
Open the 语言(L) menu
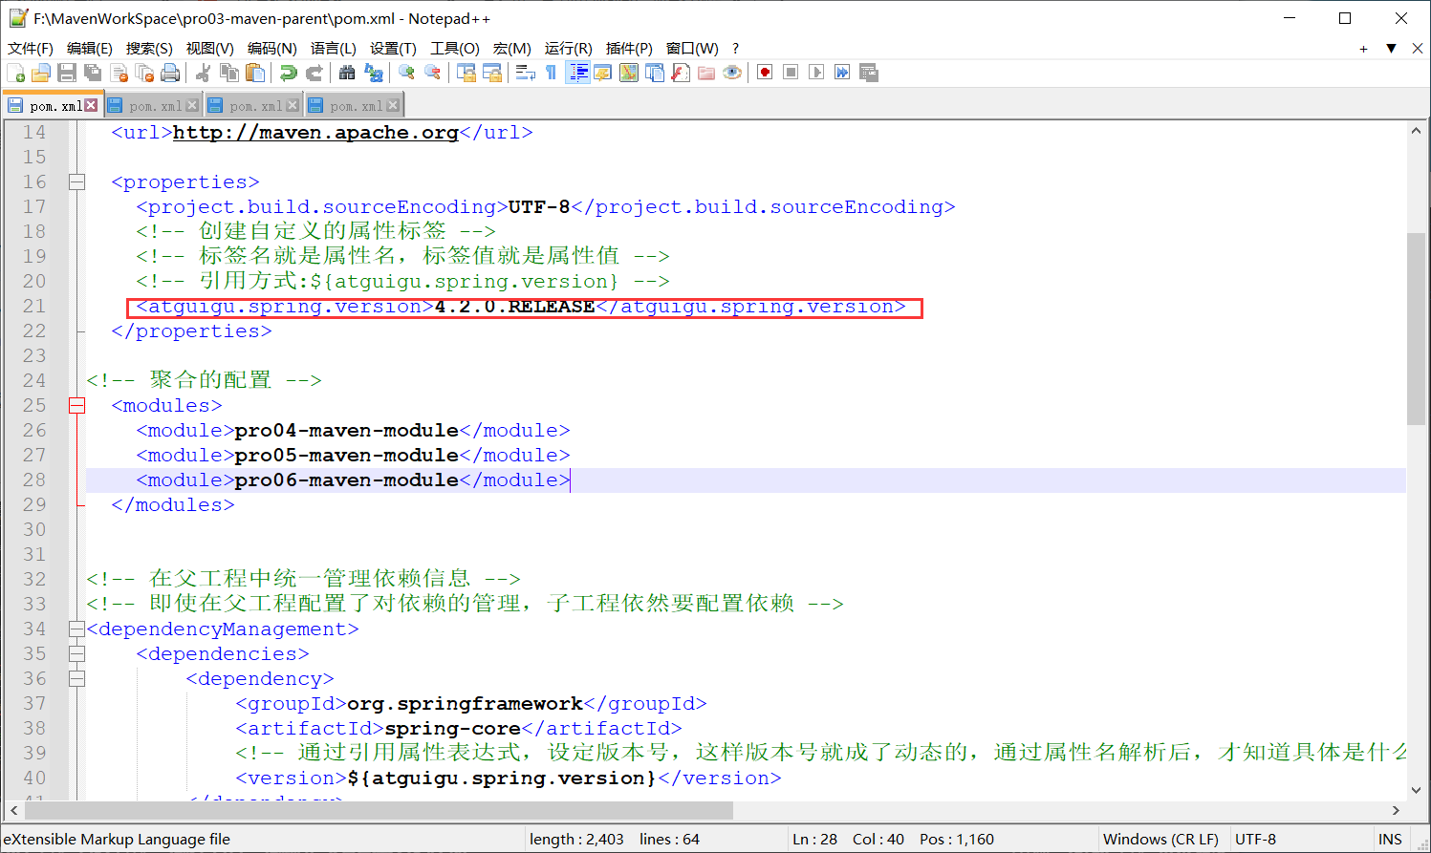click(334, 48)
